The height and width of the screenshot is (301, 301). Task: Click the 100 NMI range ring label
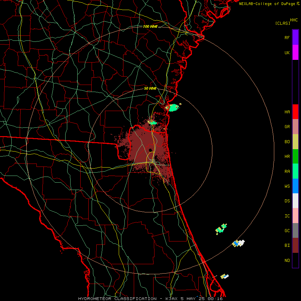pos(150,26)
